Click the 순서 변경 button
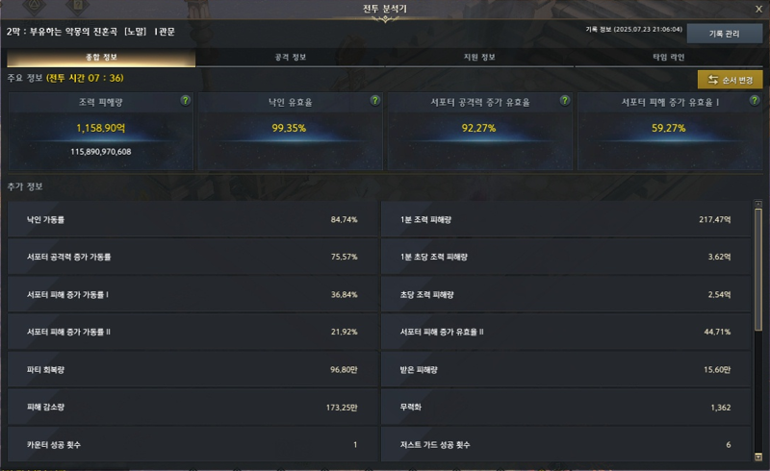 [x=730, y=80]
